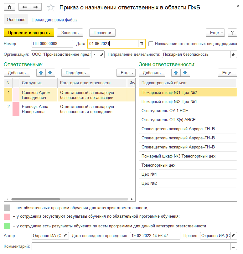The image size is (243, 254).
Task: Add a controlled object in Зоны ответственности
Action: pos(152,73)
